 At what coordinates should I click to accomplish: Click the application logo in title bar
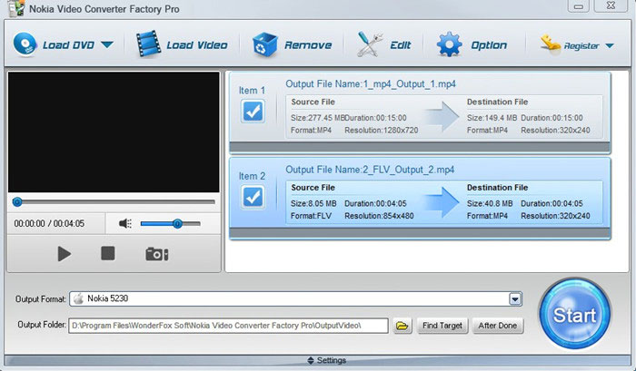pos(16,8)
